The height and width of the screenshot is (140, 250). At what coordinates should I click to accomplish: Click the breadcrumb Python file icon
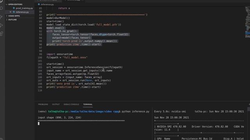[x=39, y=4]
